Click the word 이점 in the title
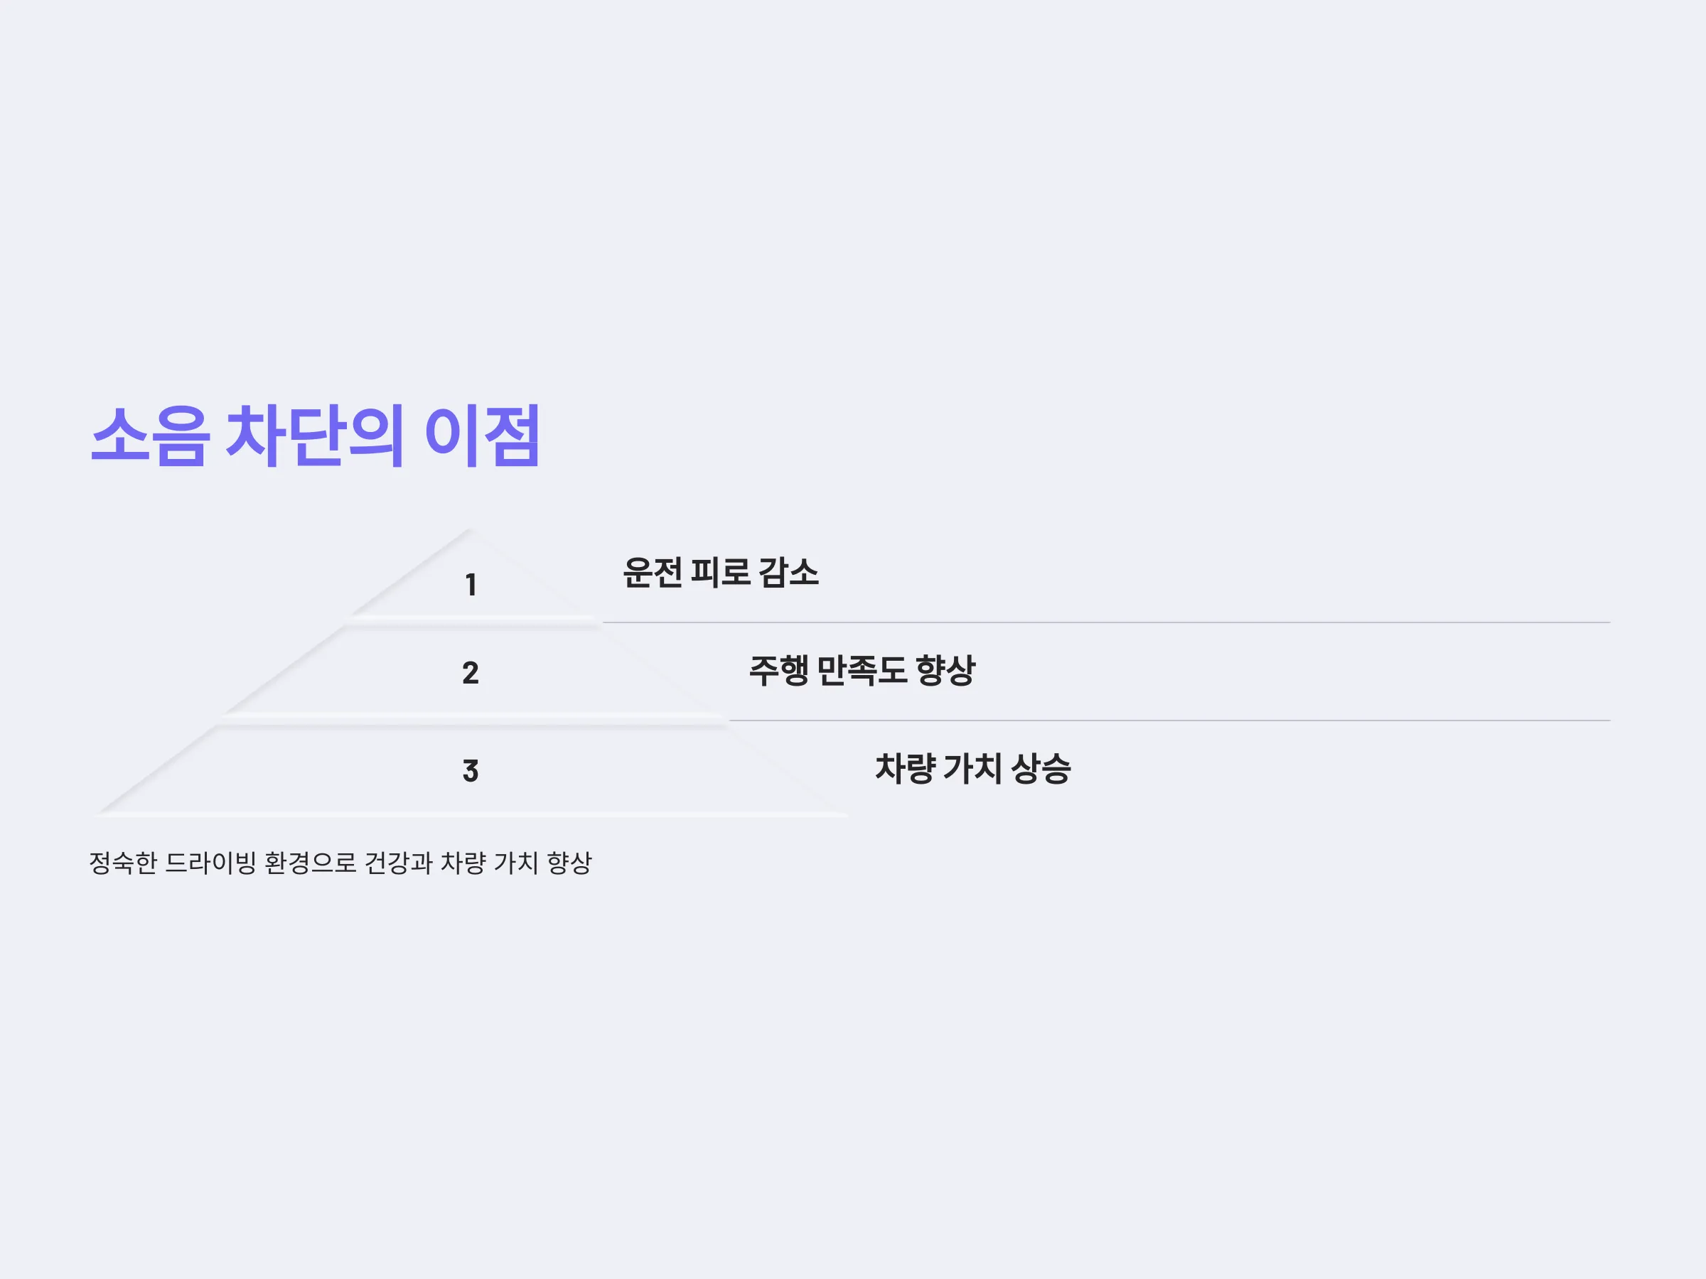This screenshot has width=1706, height=1279. click(x=482, y=436)
